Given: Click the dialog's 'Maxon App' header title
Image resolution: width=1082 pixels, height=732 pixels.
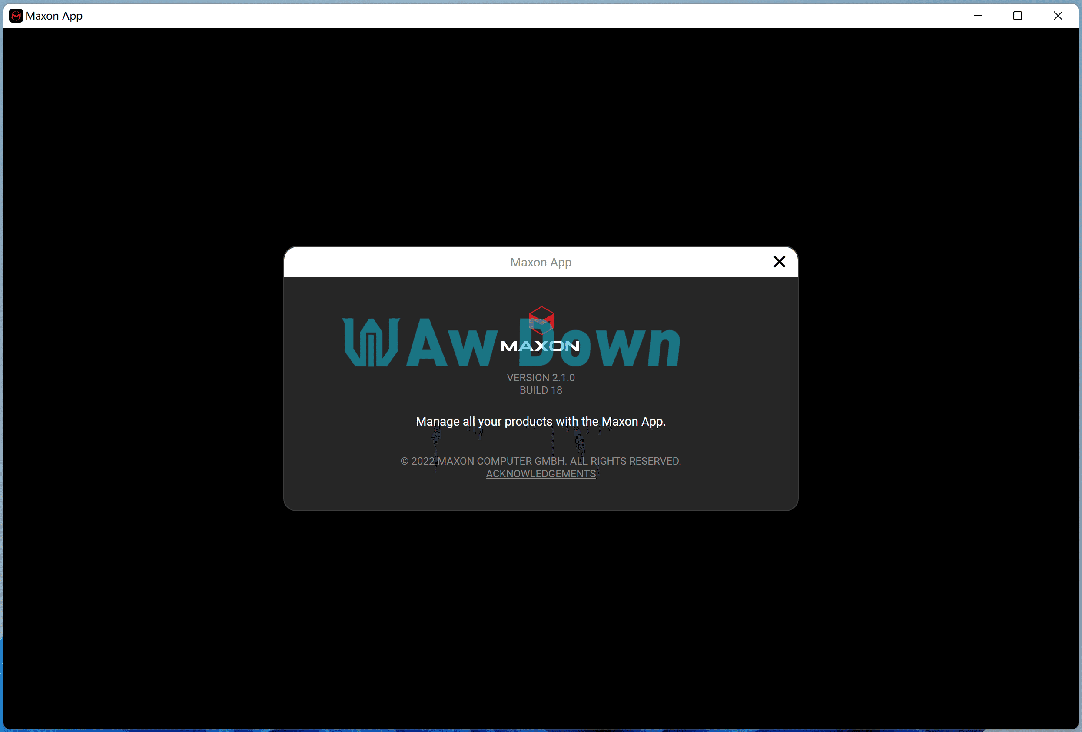Looking at the screenshot, I should point(541,262).
